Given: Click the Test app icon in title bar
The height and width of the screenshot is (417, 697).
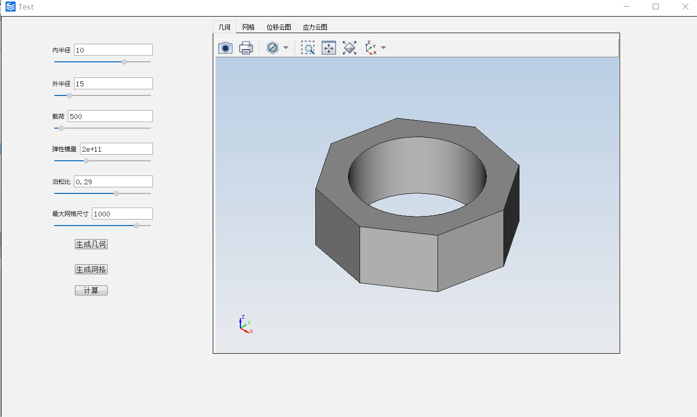Looking at the screenshot, I should [11, 7].
